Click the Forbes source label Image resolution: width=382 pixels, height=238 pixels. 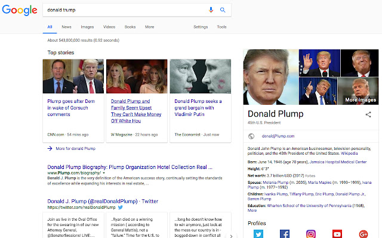310,176
